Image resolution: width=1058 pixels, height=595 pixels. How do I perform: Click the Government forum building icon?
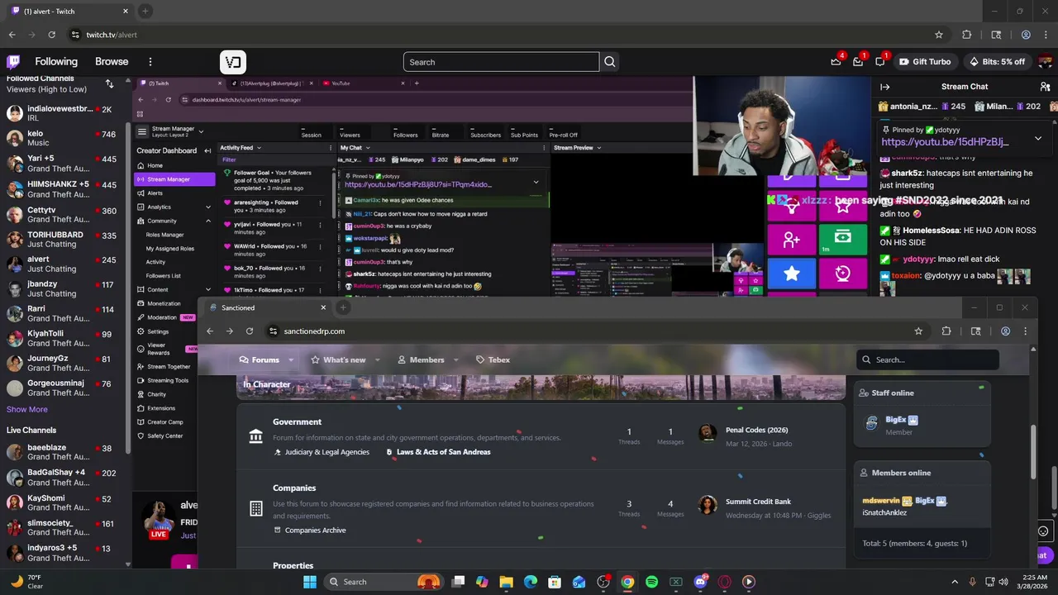click(x=255, y=436)
